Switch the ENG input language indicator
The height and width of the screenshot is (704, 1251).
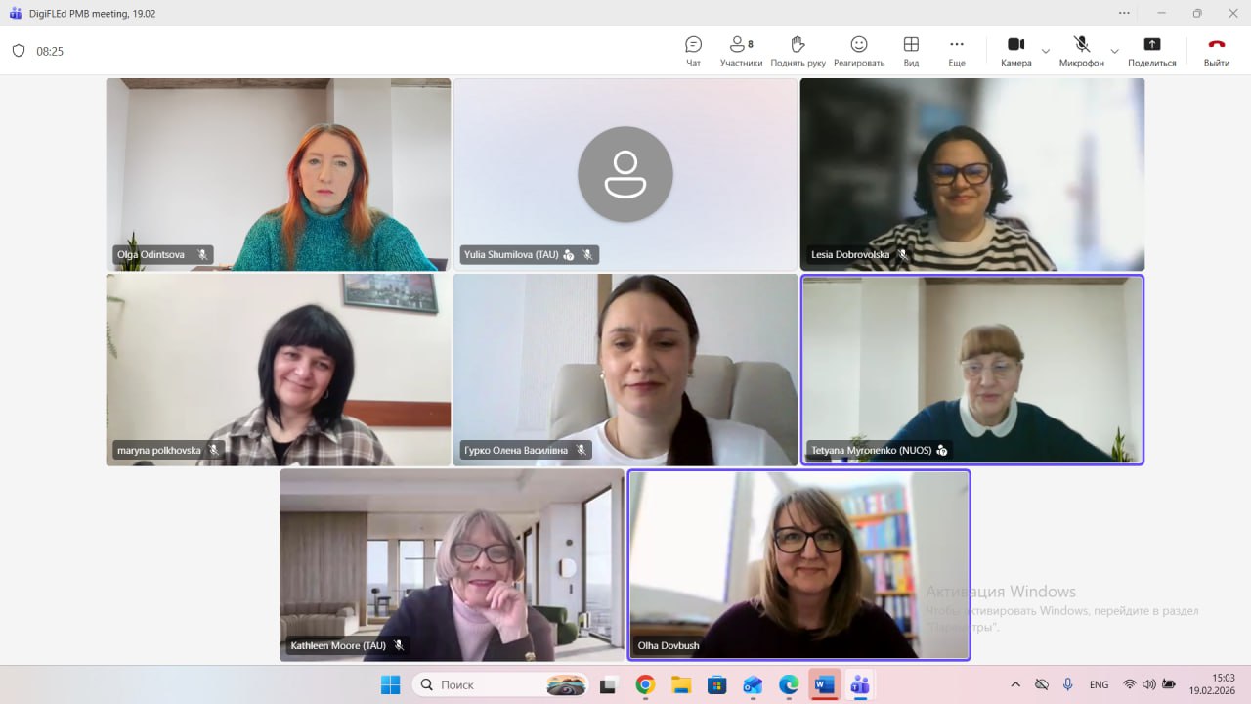point(1099,684)
